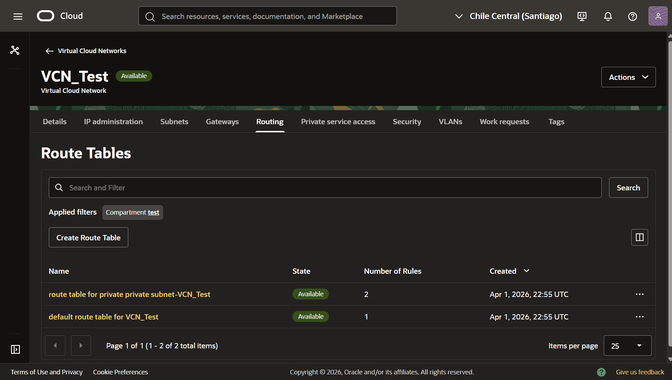Open the Private service access tab
The height and width of the screenshot is (380, 672).
[338, 122]
